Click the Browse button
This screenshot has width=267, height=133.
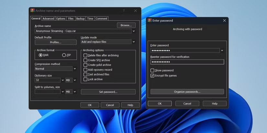pos(126,25)
